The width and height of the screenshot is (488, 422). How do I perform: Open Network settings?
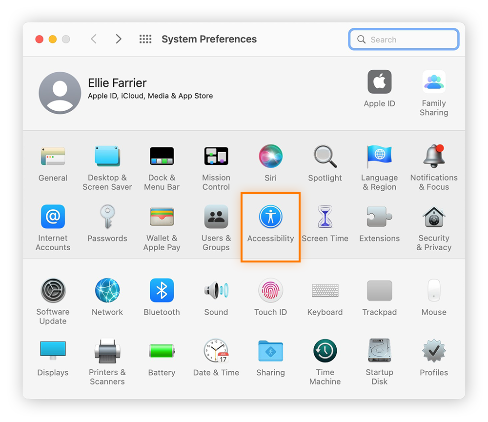(107, 290)
